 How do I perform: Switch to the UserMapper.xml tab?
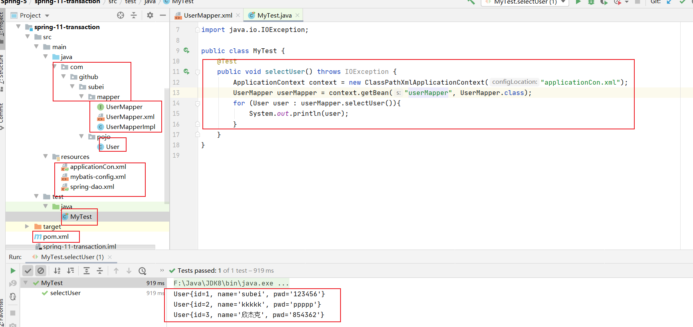pos(208,15)
